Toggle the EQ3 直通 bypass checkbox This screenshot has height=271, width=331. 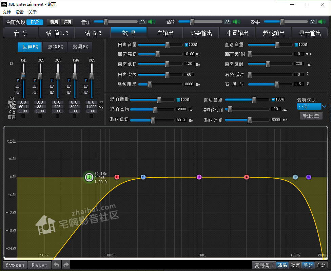click(x=57, y=116)
